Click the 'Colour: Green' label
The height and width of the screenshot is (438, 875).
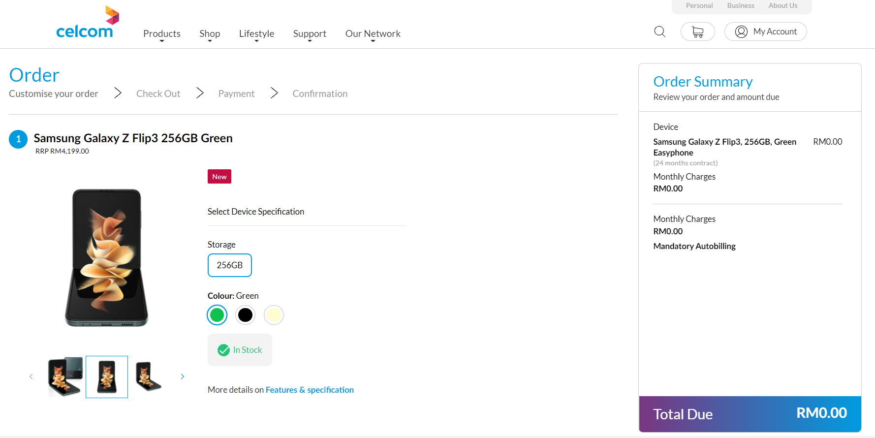(233, 296)
